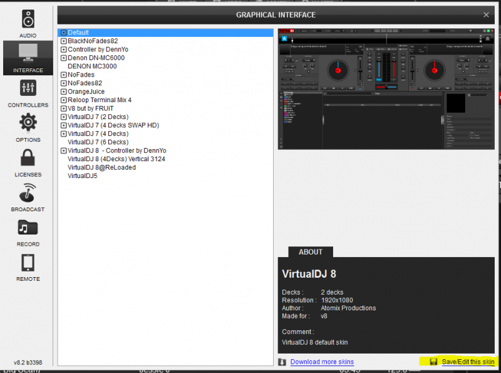Click the LICENSES label in the sidebar
The width and height of the screenshot is (501, 373).
coord(28,175)
